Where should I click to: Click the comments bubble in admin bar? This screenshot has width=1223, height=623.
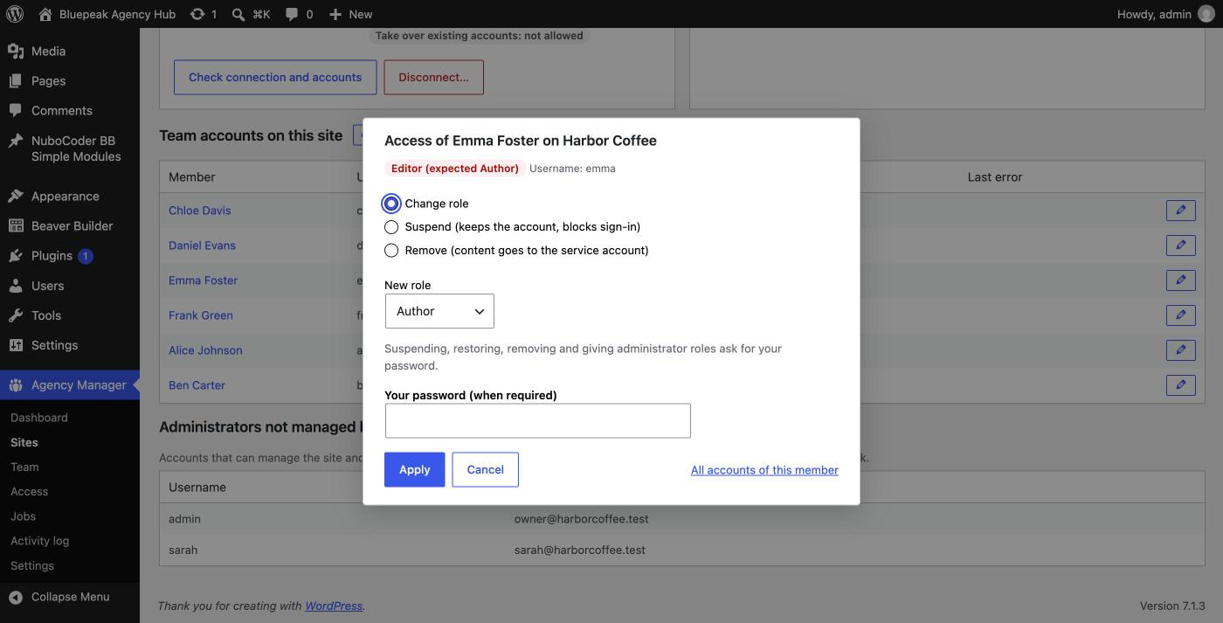click(x=300, y=14)
